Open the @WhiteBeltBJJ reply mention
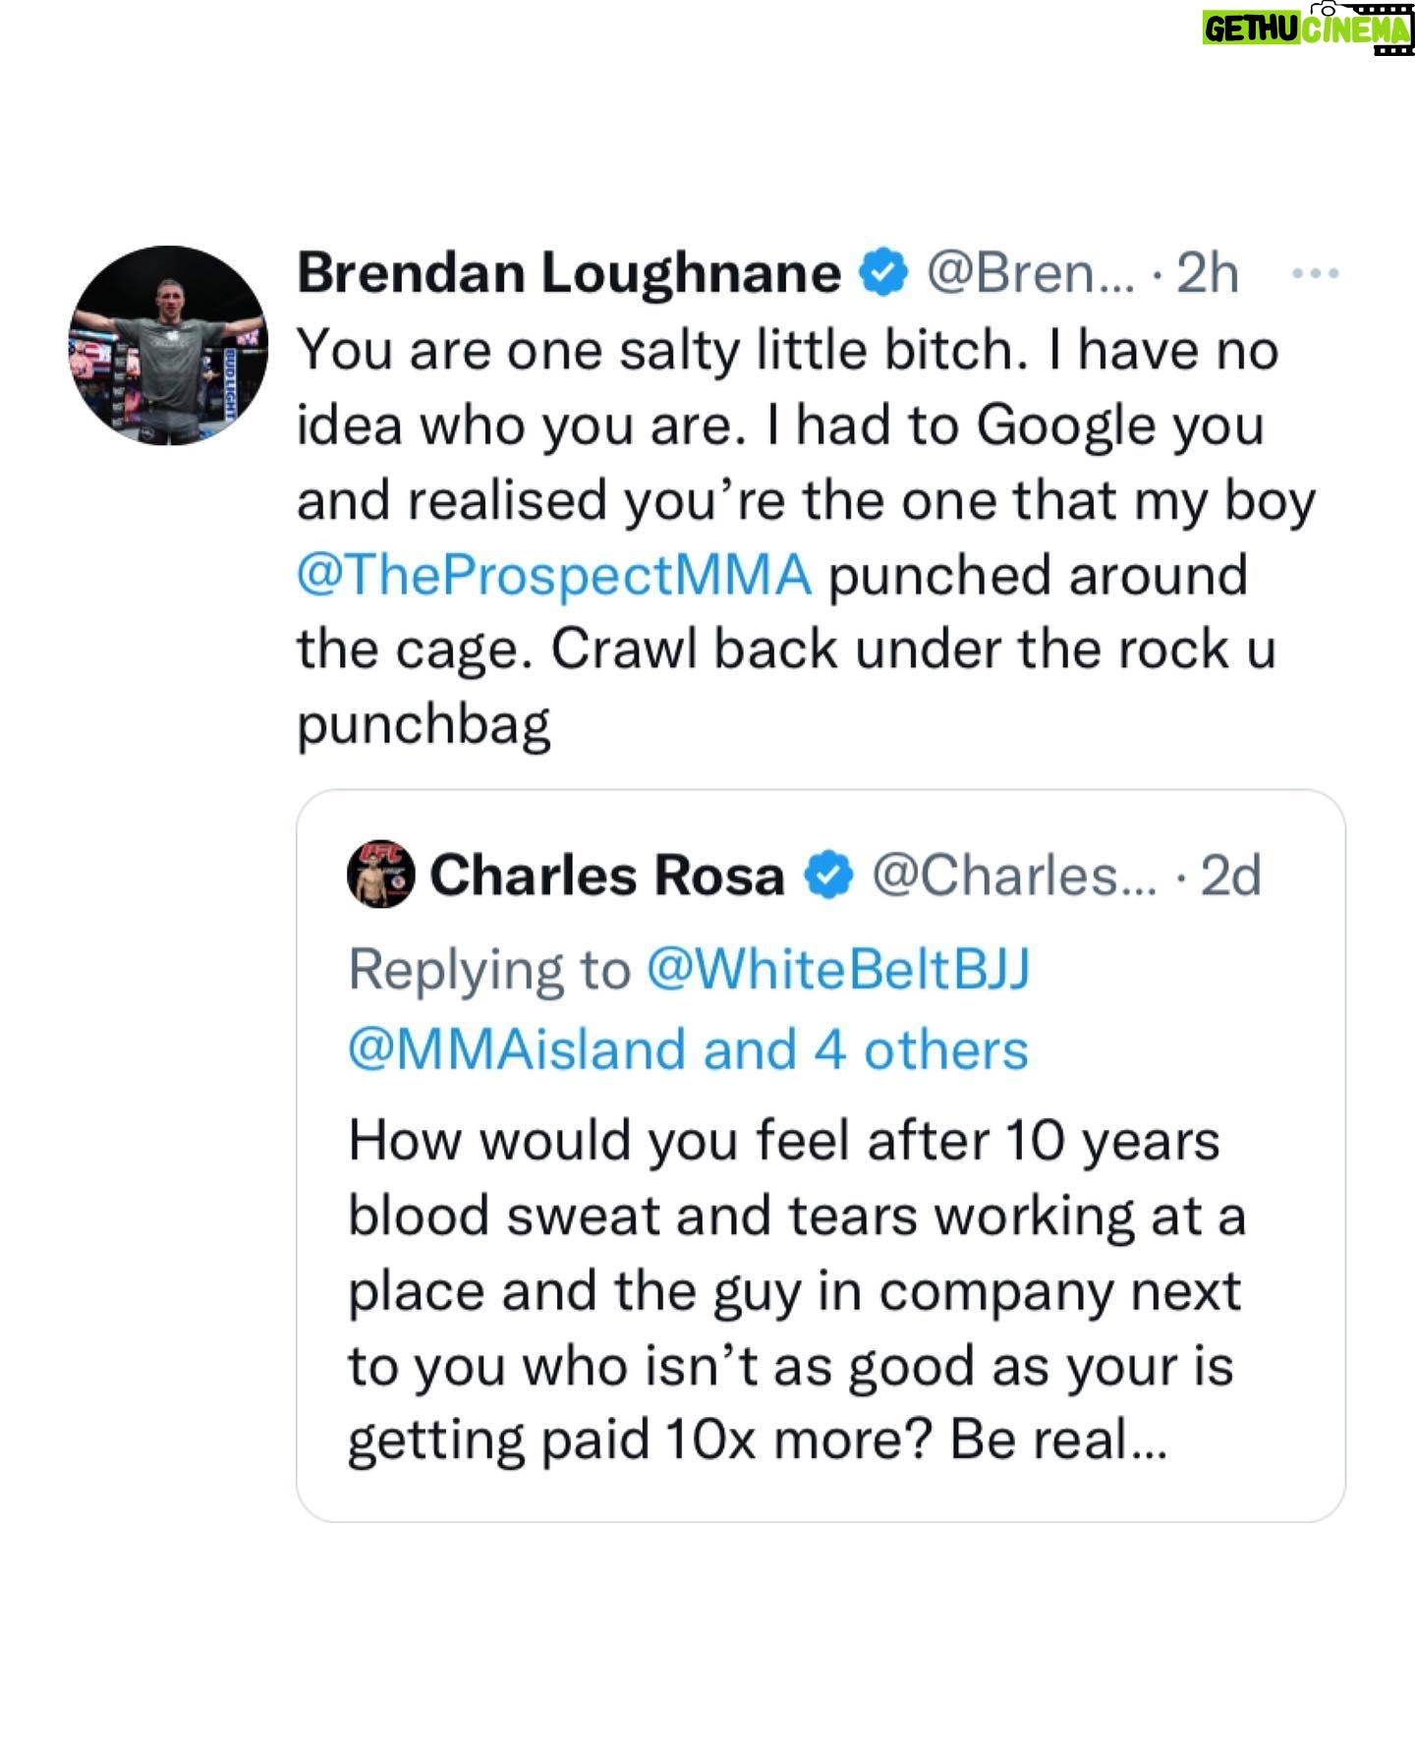Viewport: 1415px width, 1755px height. tap(838, 971)
